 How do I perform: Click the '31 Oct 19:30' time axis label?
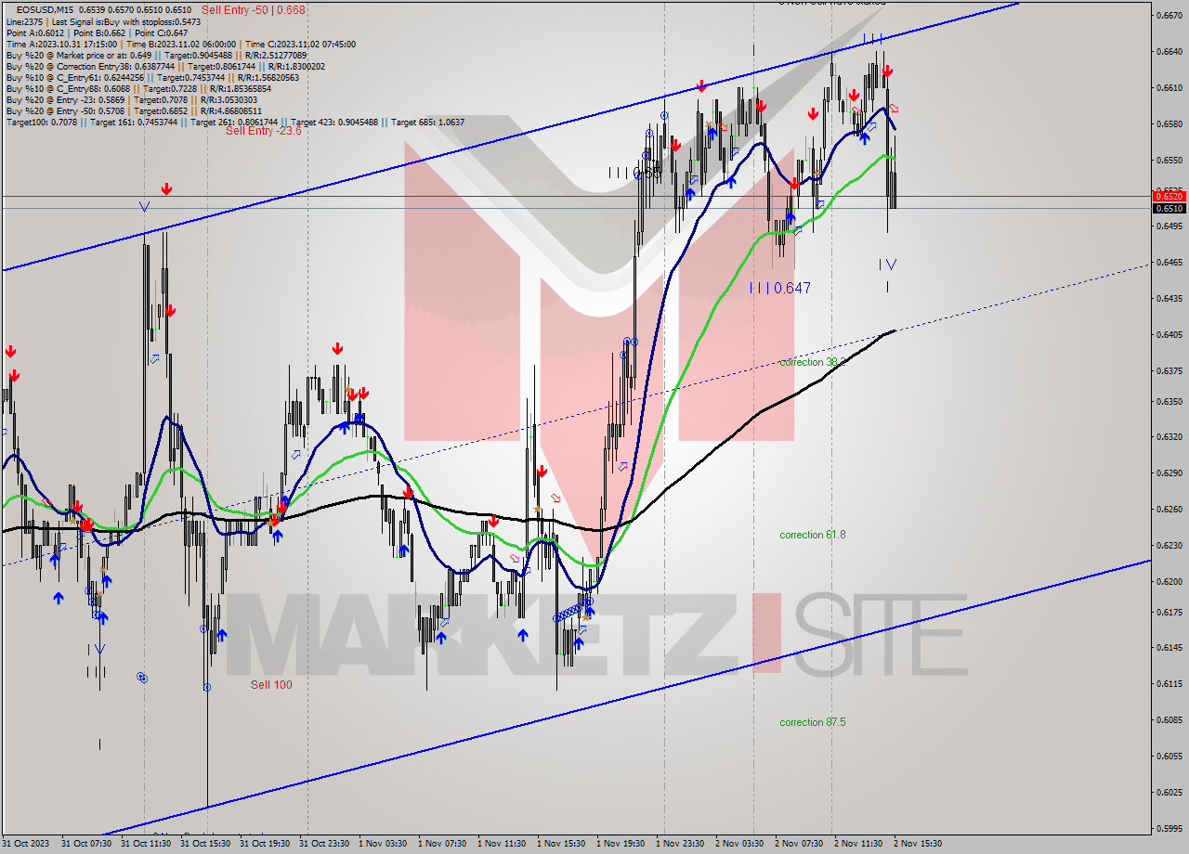tap(266, 844)
